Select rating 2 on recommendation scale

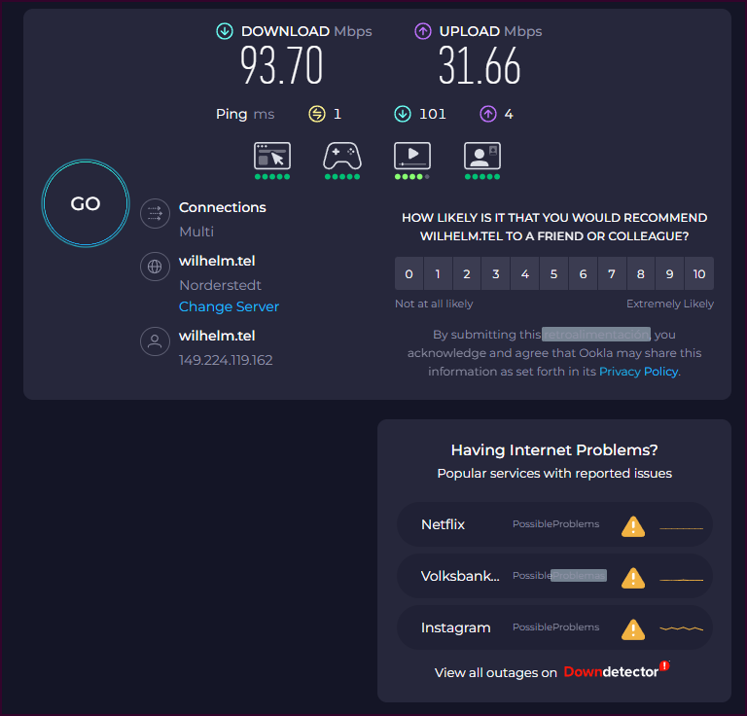467,273
